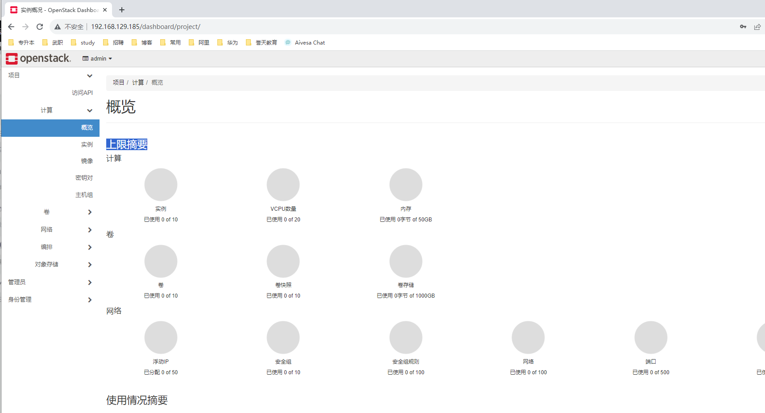Click the 卷快照 label under its chart
Viewport: 765px width, 413px height.
(283, 285)
